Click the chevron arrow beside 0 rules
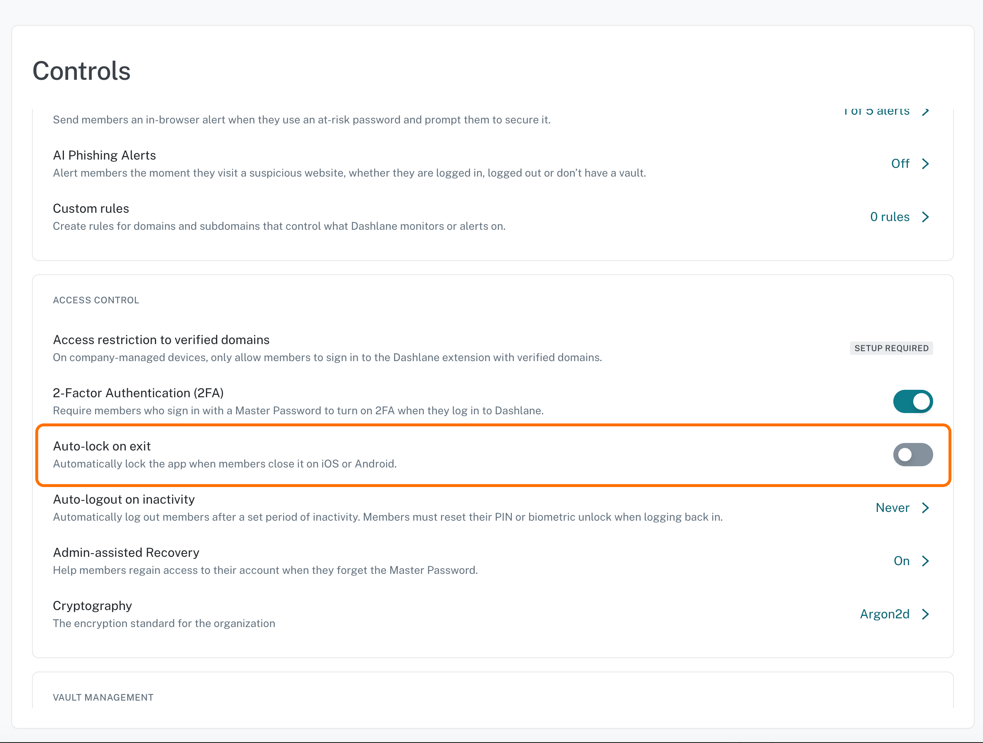The width and height of the screenshot is (983, 743). point(926,217)
